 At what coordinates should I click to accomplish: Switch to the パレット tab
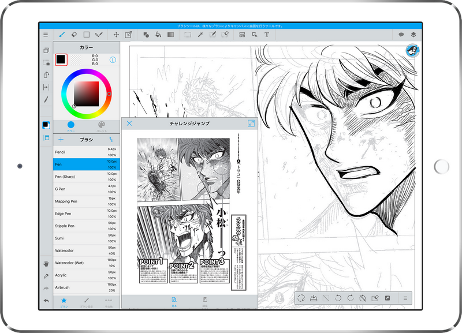(102, 126)
